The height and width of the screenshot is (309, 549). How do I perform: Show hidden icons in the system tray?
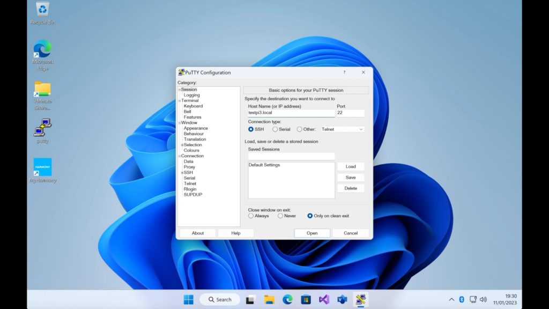[x=451, y=299]
